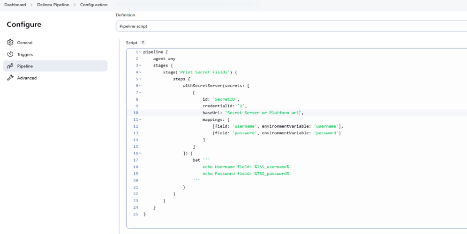Collapse the stages block on line 3
This screenshot has height=234, width=467.
[140, 66]
